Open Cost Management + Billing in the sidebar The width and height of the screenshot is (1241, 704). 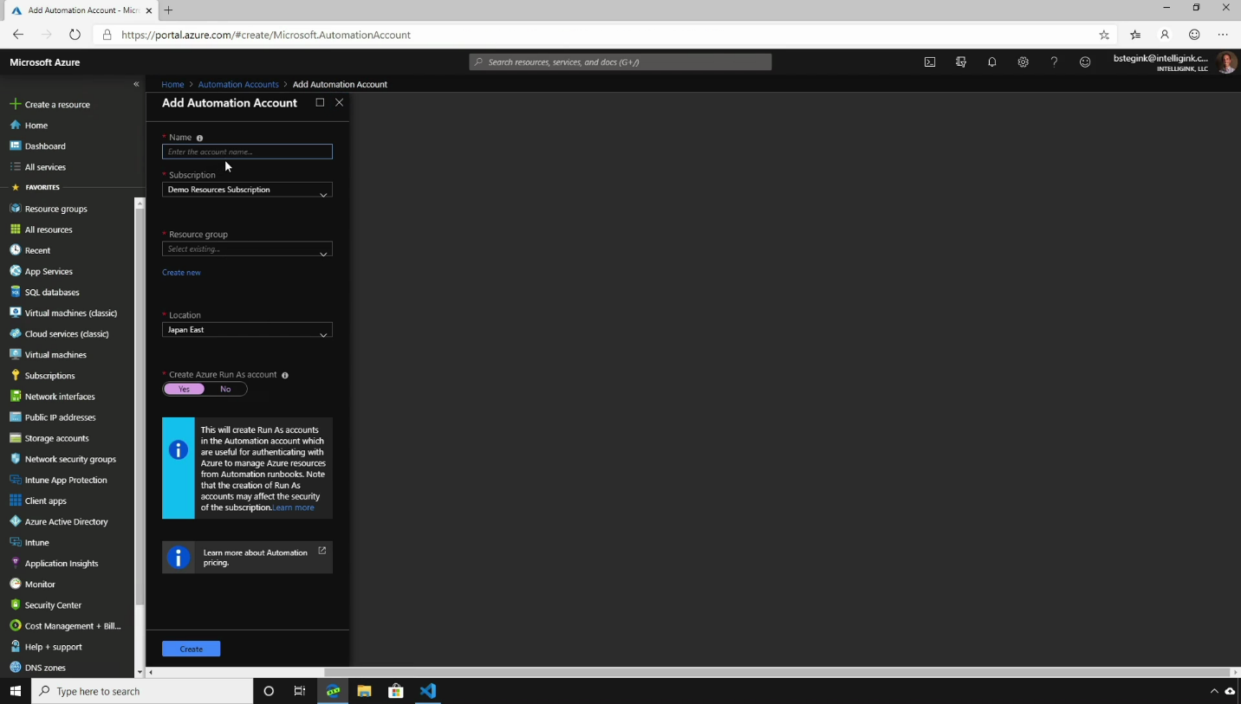(x=73, y=625)
